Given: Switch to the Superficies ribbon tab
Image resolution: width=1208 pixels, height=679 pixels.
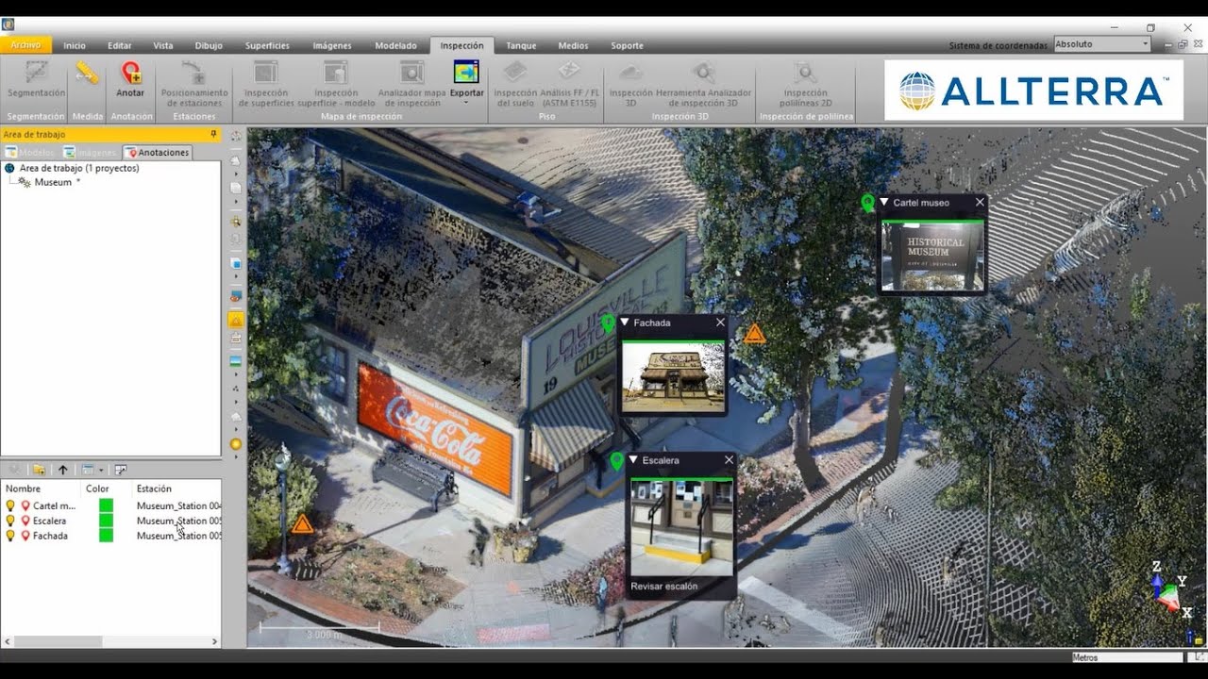Looking at the screenshot, I should (267, 45).
